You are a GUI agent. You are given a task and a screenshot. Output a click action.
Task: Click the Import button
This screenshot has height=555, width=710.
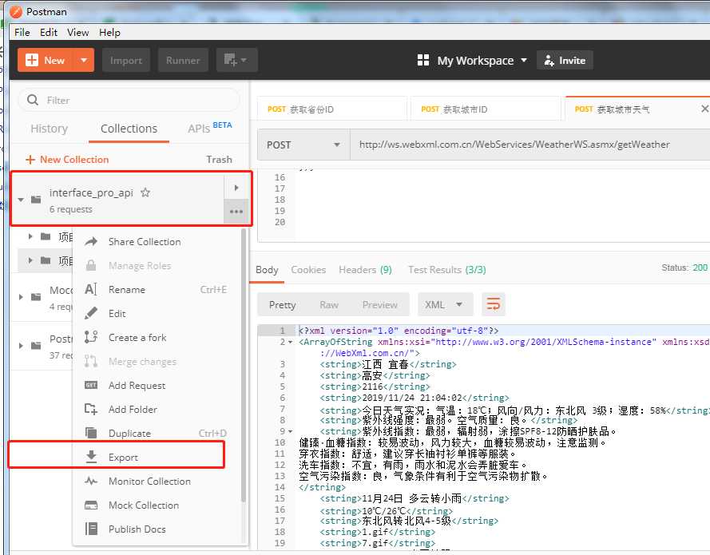pyautogui.click(x=126, y=60)
